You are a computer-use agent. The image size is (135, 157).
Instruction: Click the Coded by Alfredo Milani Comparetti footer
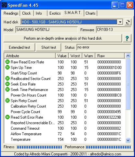coord(67,154)
